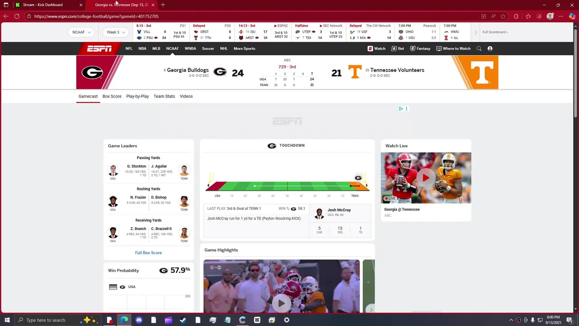
Task: Switch to the Videos tab
Action: pos(186,96)
